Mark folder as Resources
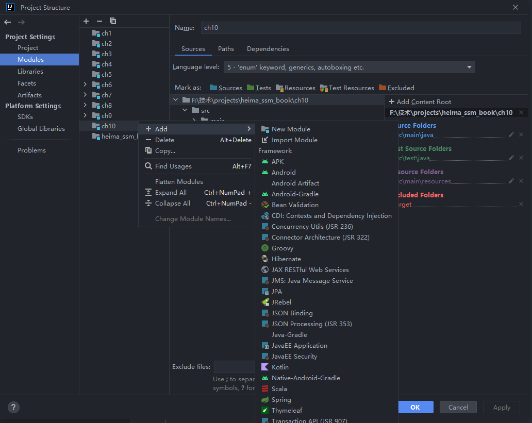Screen dimensions: 532x423 [295, 88]
